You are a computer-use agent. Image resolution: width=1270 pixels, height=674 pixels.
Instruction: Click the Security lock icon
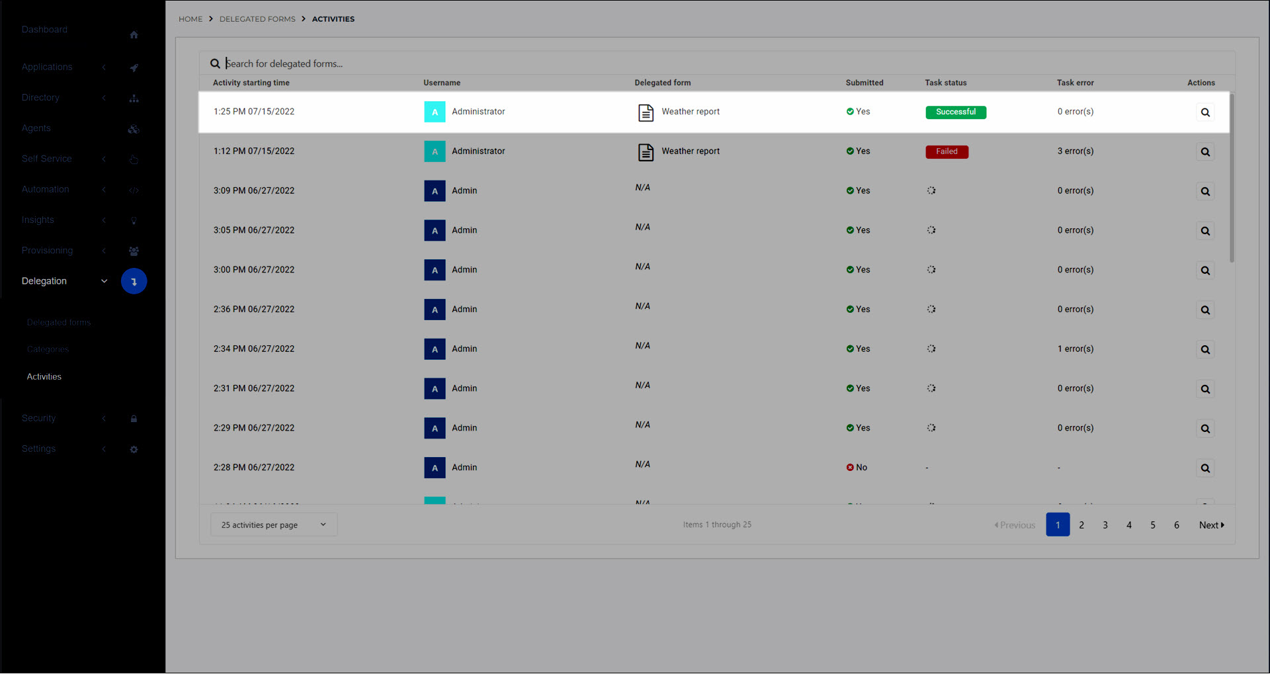click(x=134, y=419)
